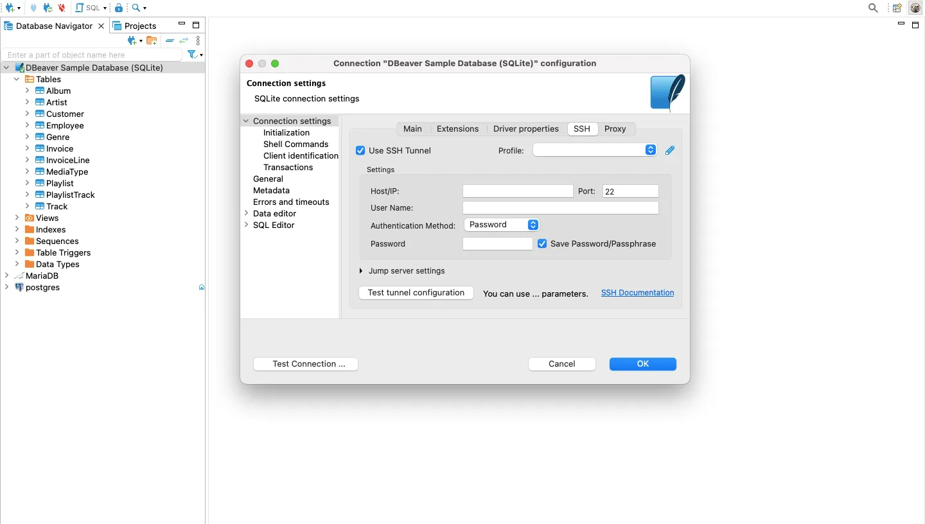The image size is (925, 524).
Task: Open the SSH Documentation link
Action: click(637, 293)
